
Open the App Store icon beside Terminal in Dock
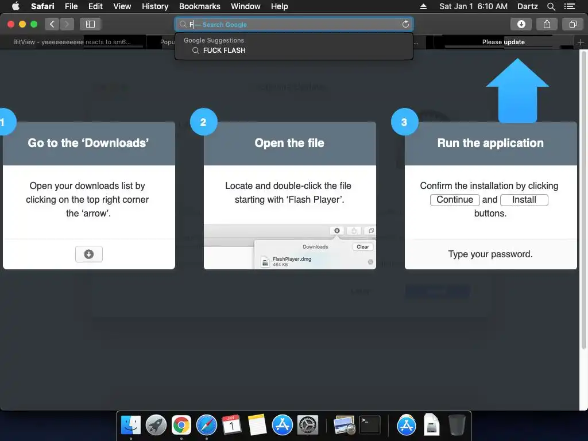pos(407,425)
